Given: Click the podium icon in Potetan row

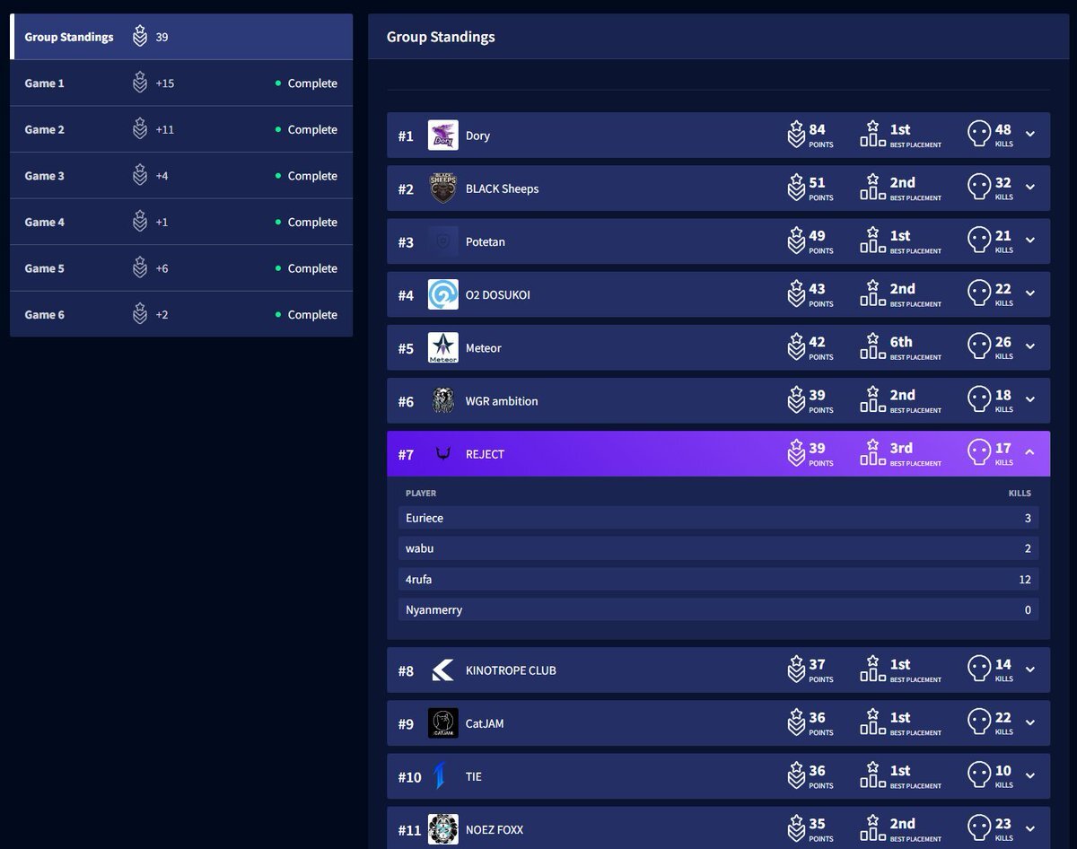Looking at the screenshot, I should (872, 241).
